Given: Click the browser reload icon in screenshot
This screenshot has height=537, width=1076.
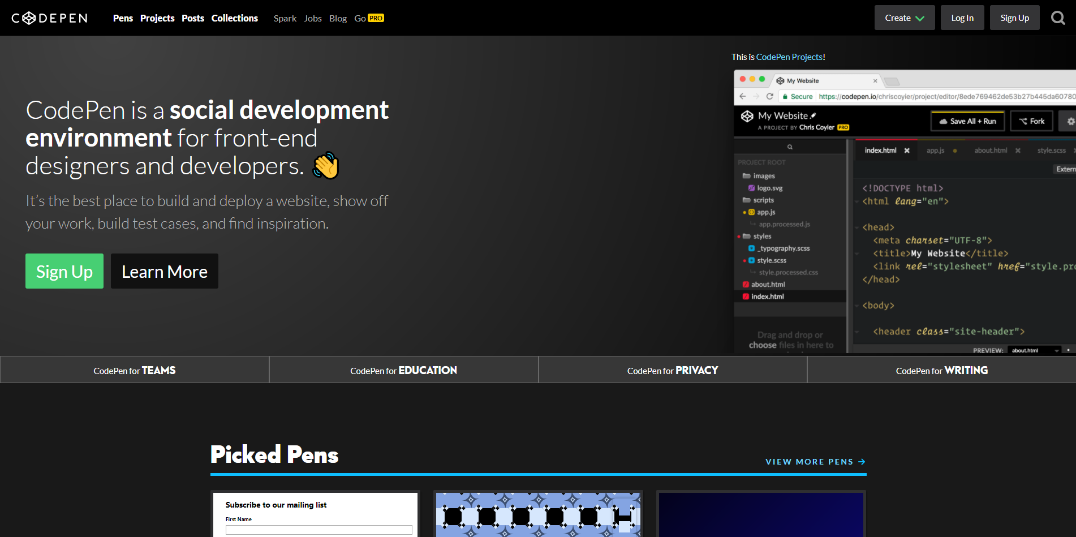Looking at the screenshot, I should tap(769, 96).
